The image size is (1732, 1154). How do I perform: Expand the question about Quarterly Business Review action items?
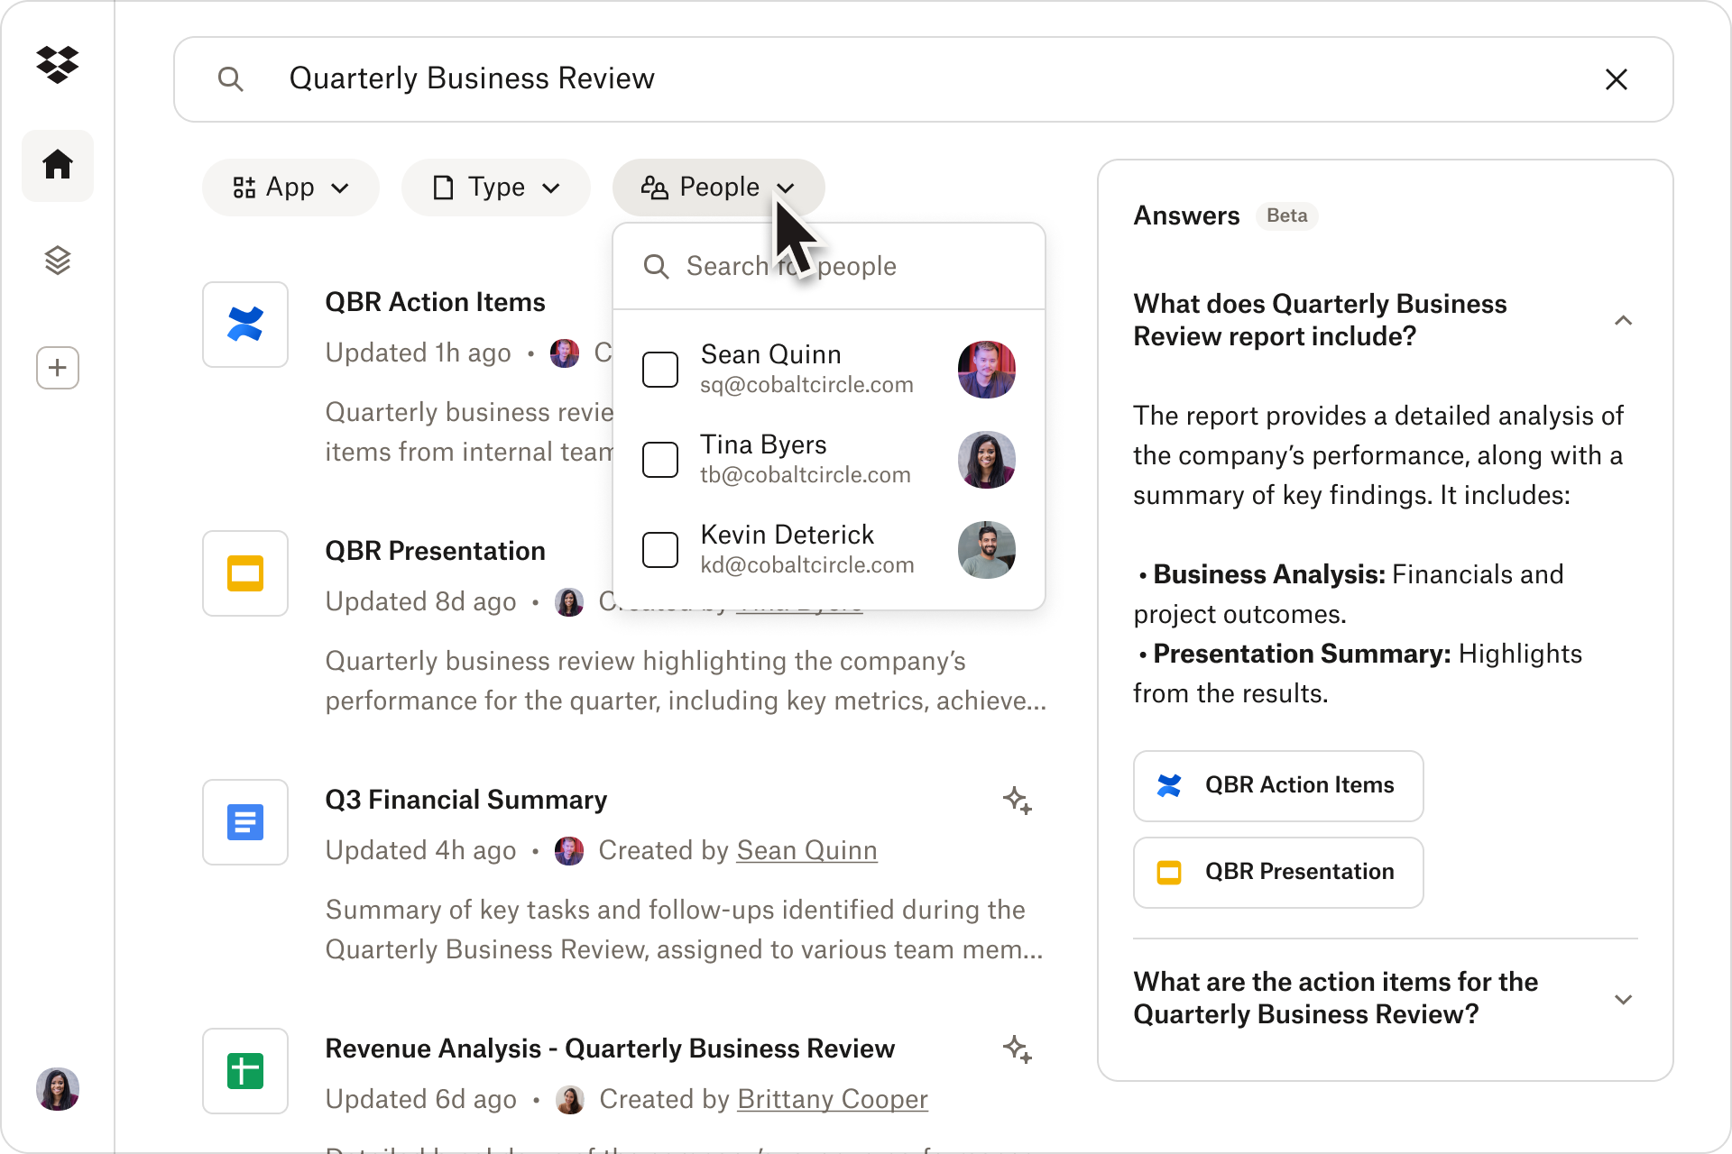1624,999
